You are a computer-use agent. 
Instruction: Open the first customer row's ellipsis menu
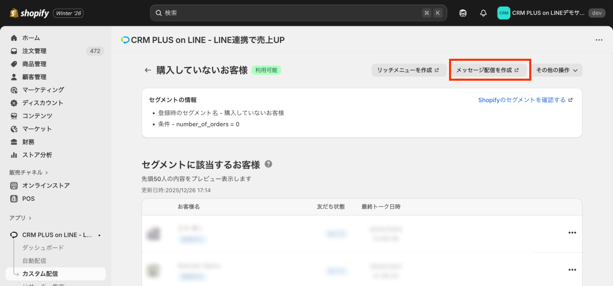click(572, 233)
